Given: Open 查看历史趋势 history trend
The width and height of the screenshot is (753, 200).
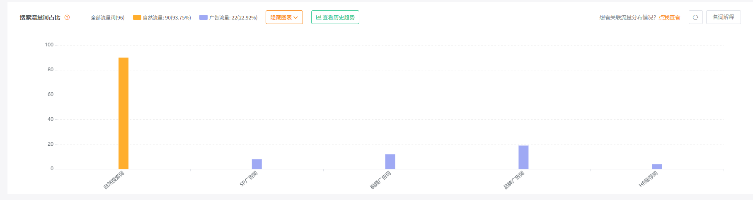Looking at the screenshot, I should point(335,17).
